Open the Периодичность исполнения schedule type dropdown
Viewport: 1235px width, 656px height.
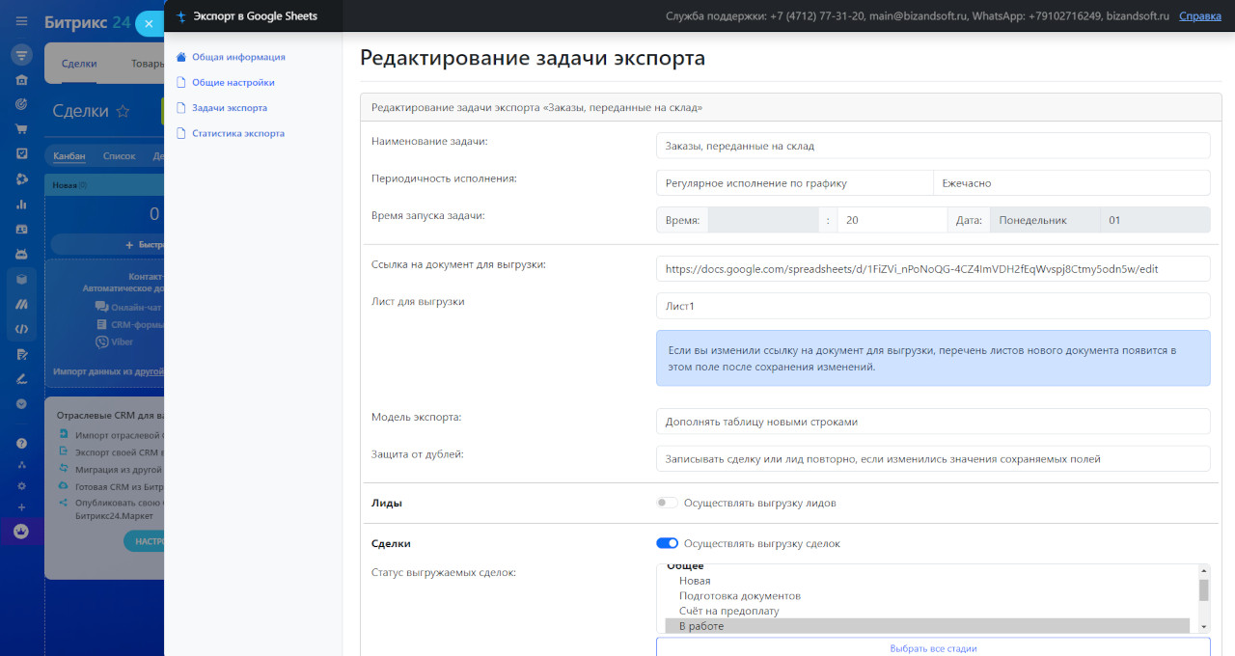793,182
